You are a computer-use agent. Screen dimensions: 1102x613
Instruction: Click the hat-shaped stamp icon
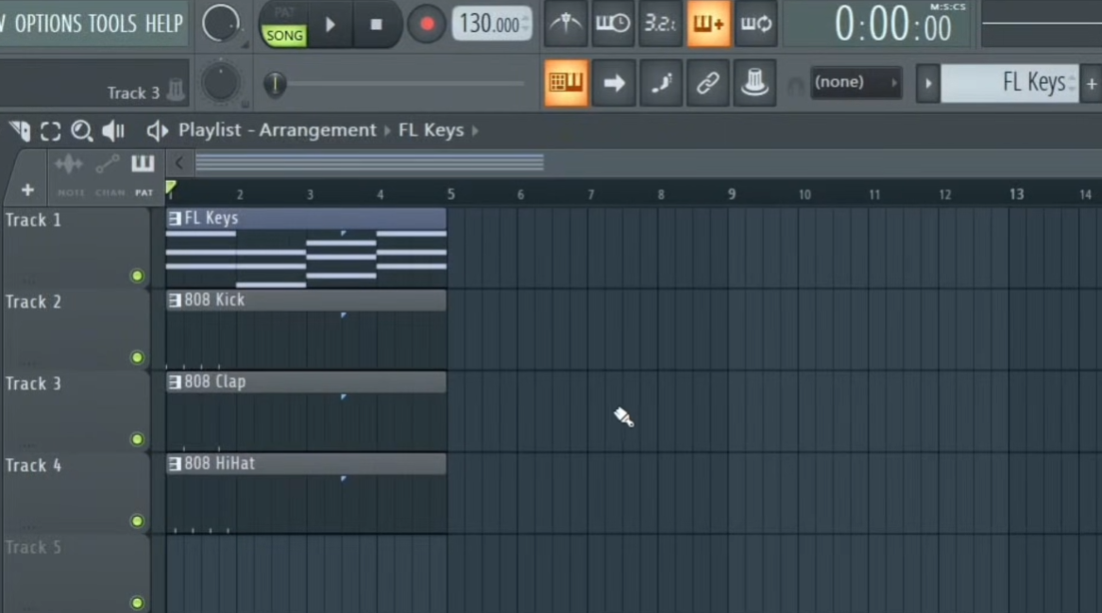click(754, 83)
